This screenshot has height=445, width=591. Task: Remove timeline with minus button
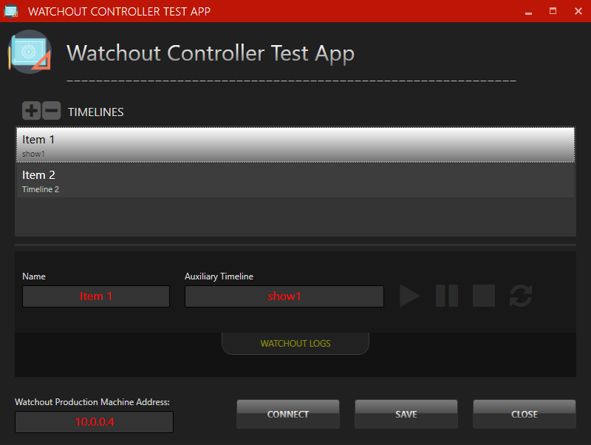point(51,111)
